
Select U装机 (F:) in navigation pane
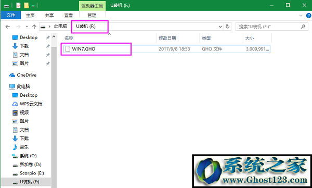(x=29, y=182)
